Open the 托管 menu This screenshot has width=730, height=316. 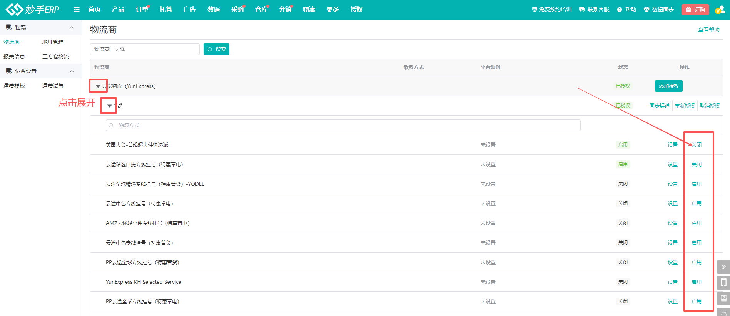[166, 10]
